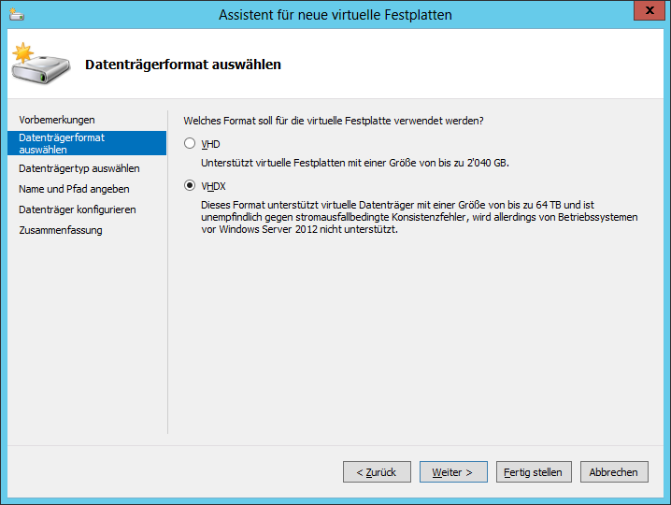The image size is (671, 505).
Task: Jump to Name und Pfad angeben
Action: (74, 189)
